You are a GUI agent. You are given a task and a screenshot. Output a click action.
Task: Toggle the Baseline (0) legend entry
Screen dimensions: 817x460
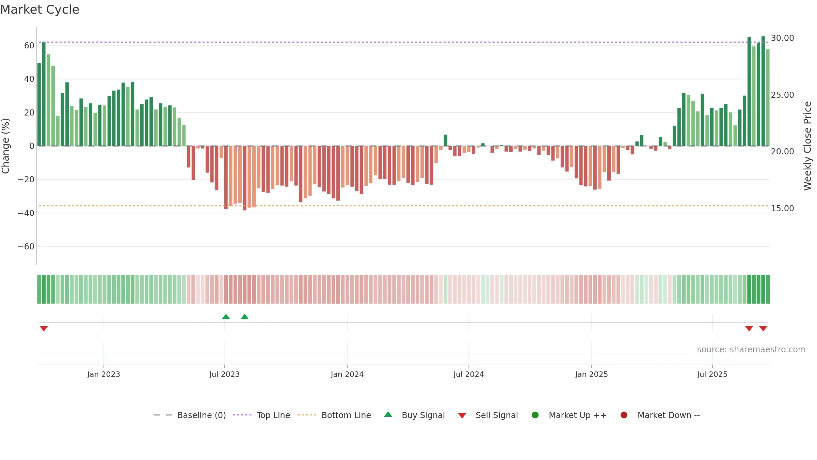190,415
